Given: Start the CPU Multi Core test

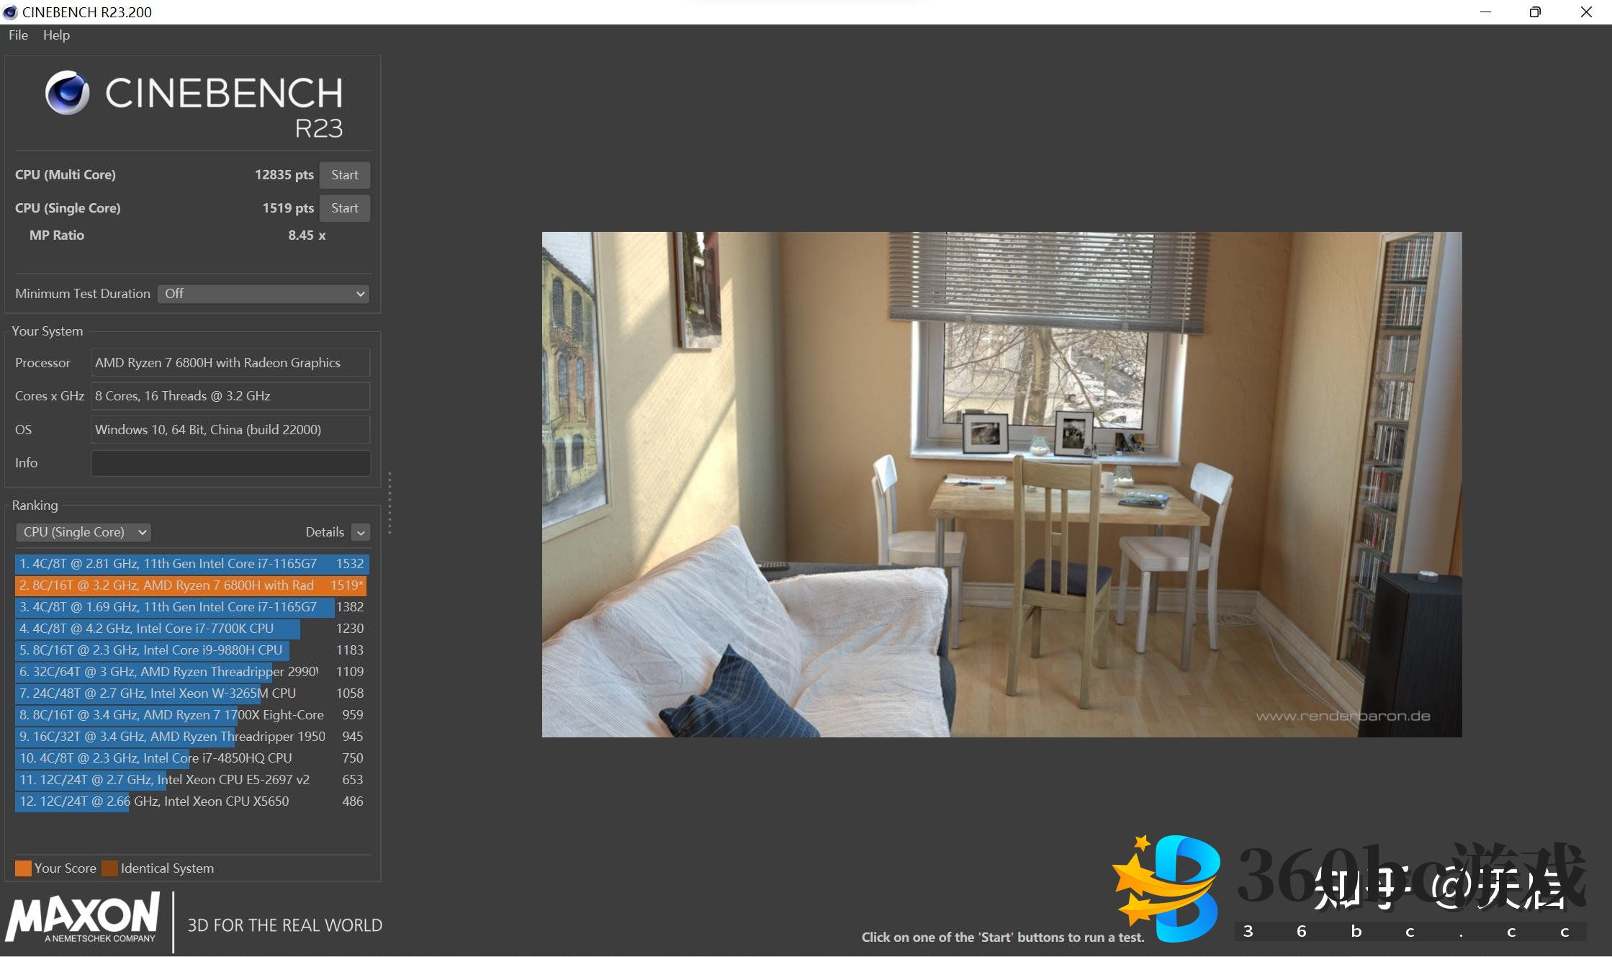Looking at the screenshot, I should (344, 175).
